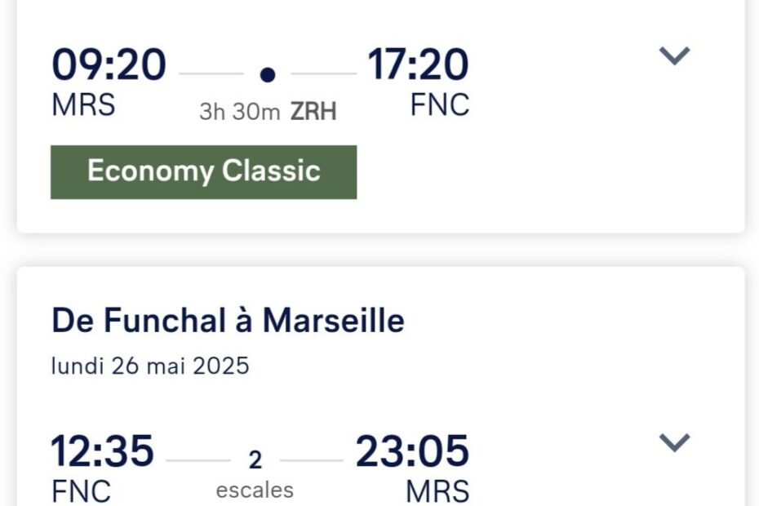Show the escales label for return flight

pyautogui.click(x=255, y=490)
